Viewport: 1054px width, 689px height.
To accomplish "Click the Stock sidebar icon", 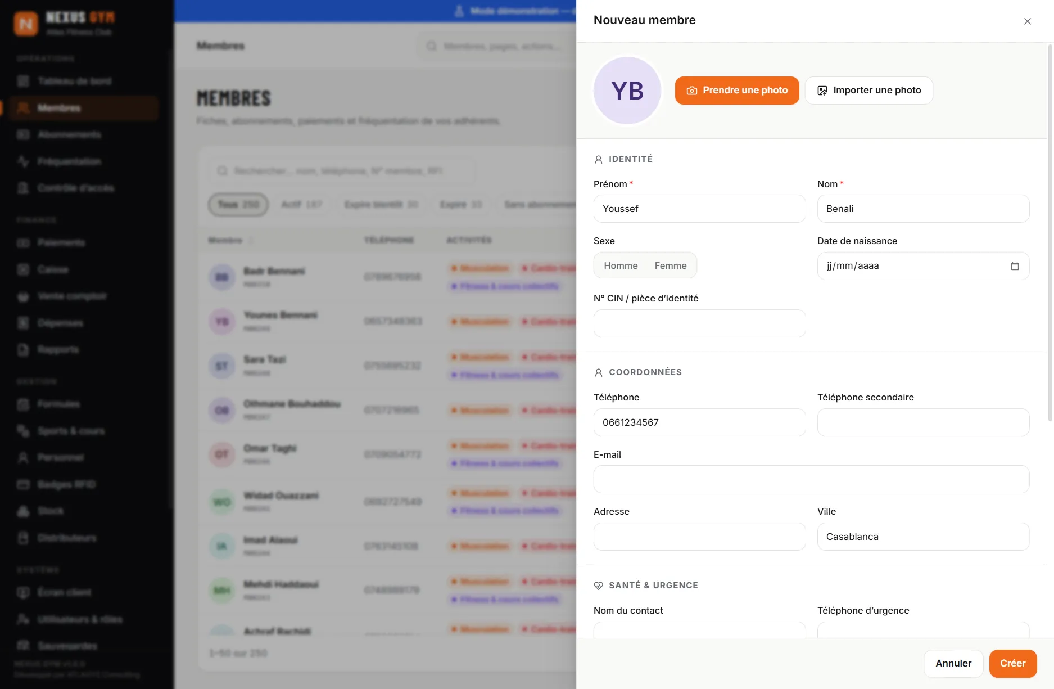I will coord(23,511).
